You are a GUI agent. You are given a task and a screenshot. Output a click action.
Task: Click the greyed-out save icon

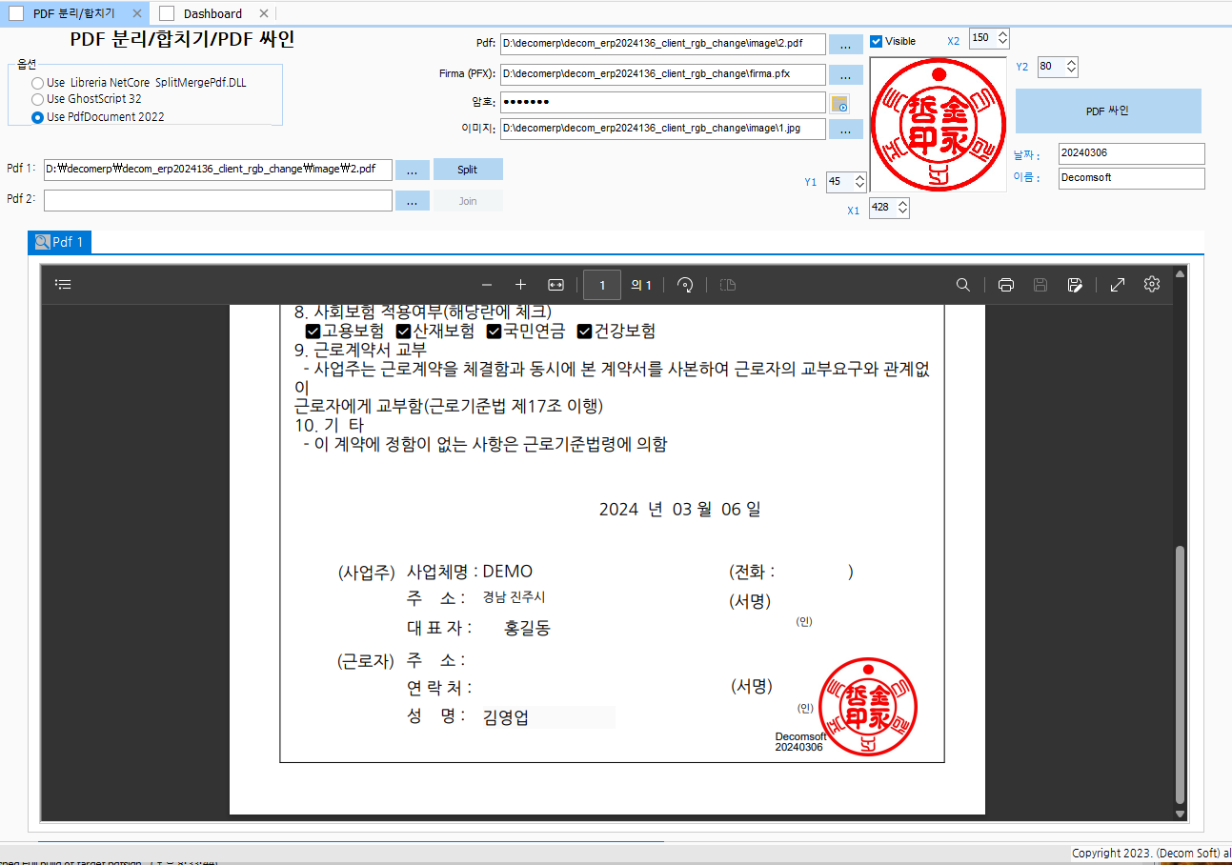(x=1040, y=285)
